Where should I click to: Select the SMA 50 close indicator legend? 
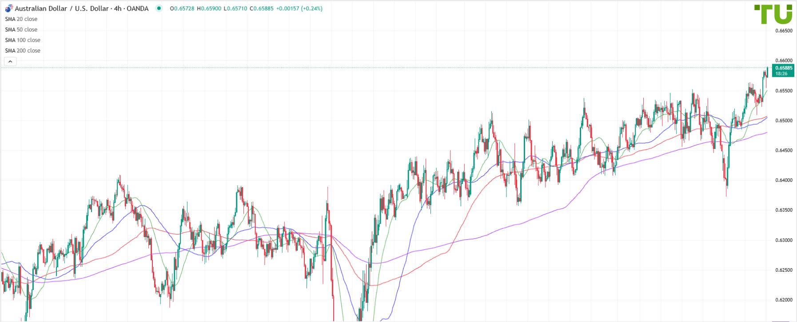click(21, 30)
